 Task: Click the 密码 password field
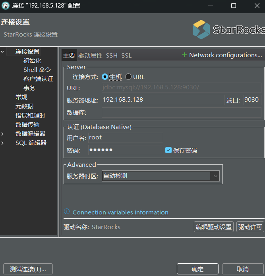[x=126, y=150]
